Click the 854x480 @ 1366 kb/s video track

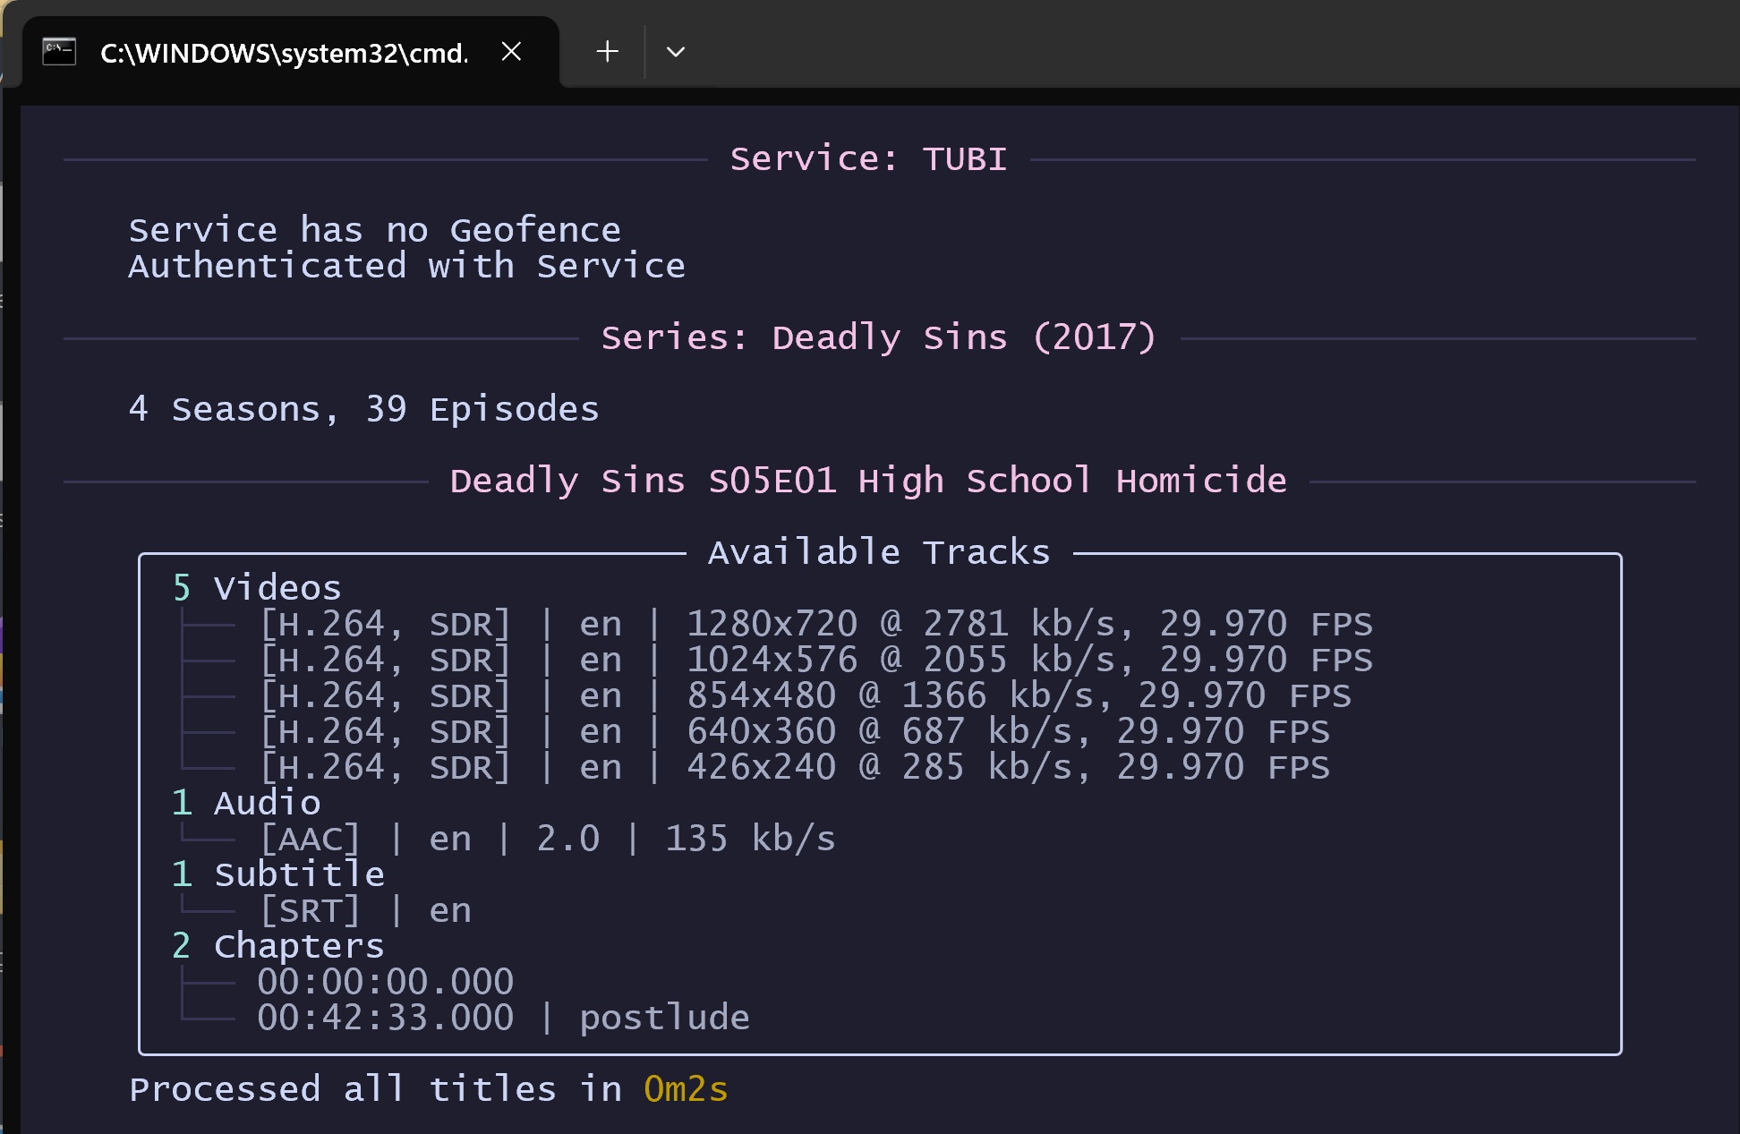[804, 696]
